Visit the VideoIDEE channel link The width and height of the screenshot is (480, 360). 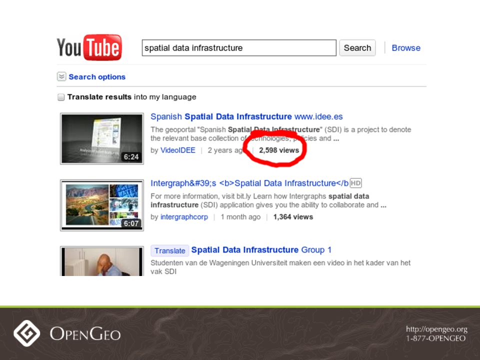point(178,150)
